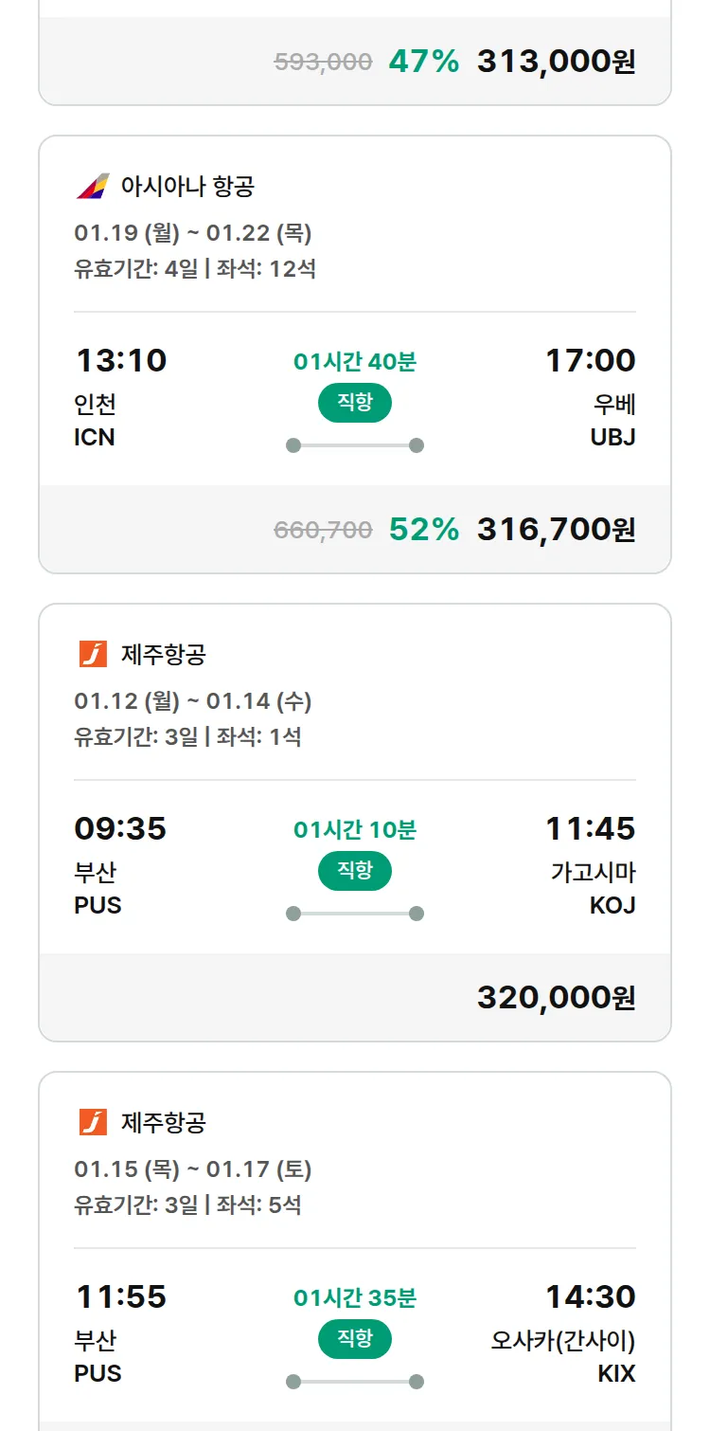Click the route line under 01시간 40분
The height and width of the screenshot is (1431, 710).
pyautogui.click(x=355, y=445)
